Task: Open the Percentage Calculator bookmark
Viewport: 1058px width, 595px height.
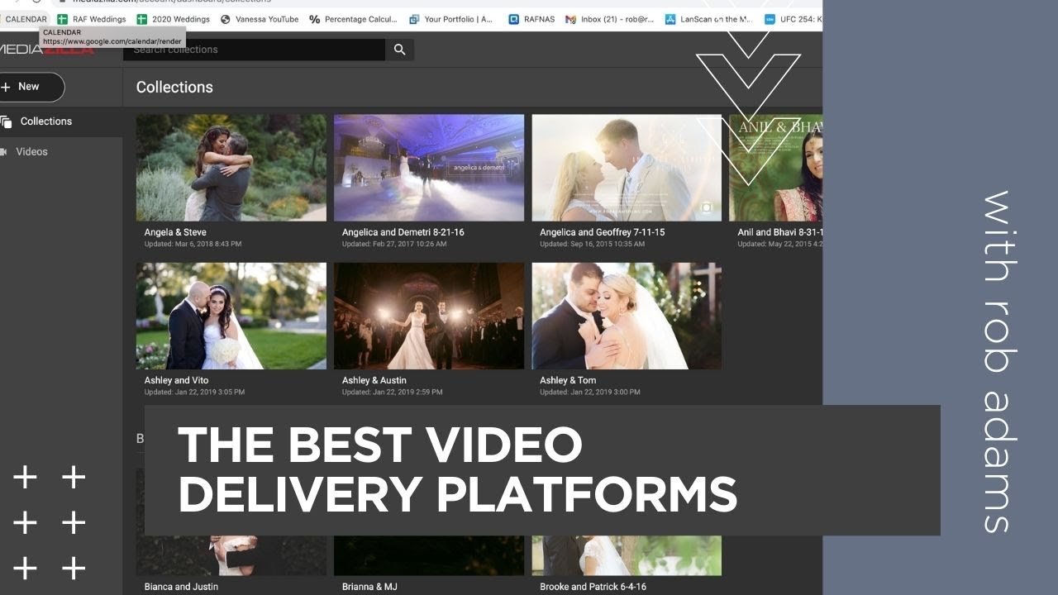Action: (x=353, y=19)
